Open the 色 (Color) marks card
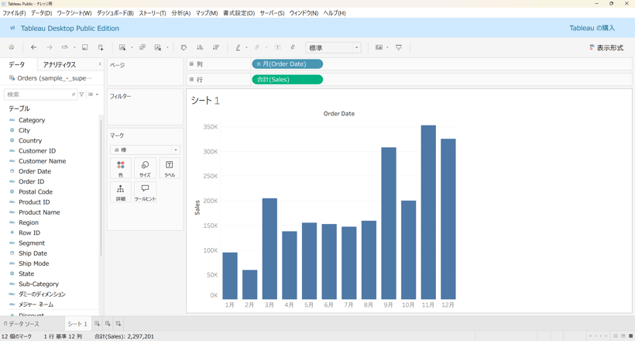The width and height of the screenshot is (635, 341). (121, 168)
